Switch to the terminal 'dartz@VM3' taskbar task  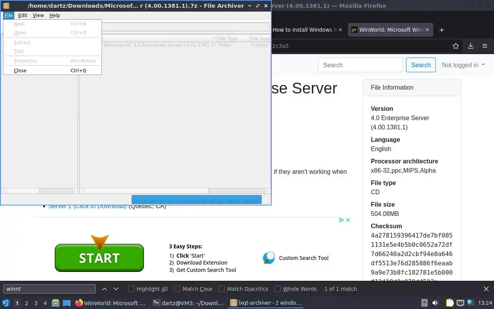coord(188,303)
